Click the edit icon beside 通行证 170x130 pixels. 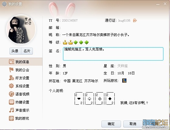click(x=135, y=20)
